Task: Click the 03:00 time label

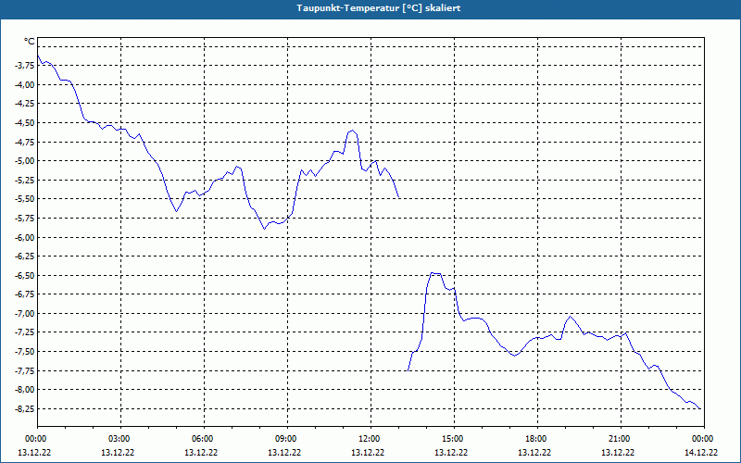Action: 120,439
